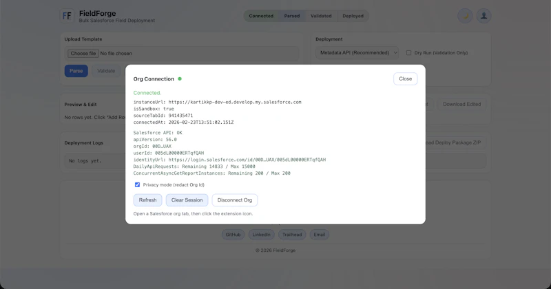Toggle Privacy mode redact Org Id checkbox

[x=137, y=184]
